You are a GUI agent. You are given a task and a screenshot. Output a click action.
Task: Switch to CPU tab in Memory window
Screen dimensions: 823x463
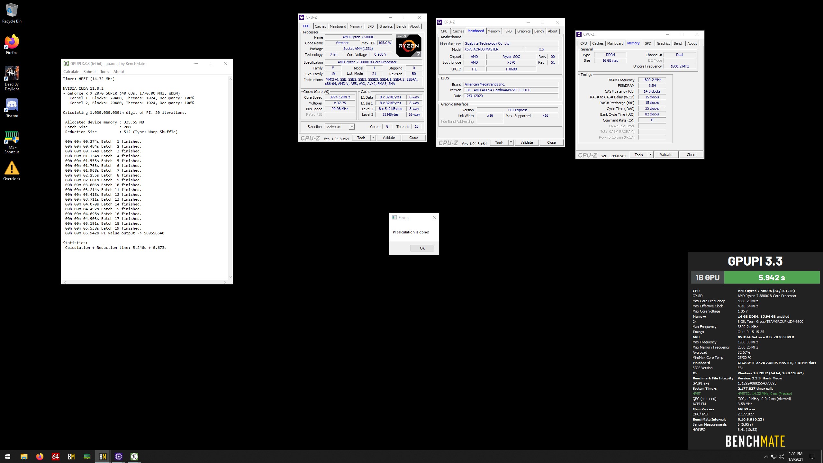point(583,43)
